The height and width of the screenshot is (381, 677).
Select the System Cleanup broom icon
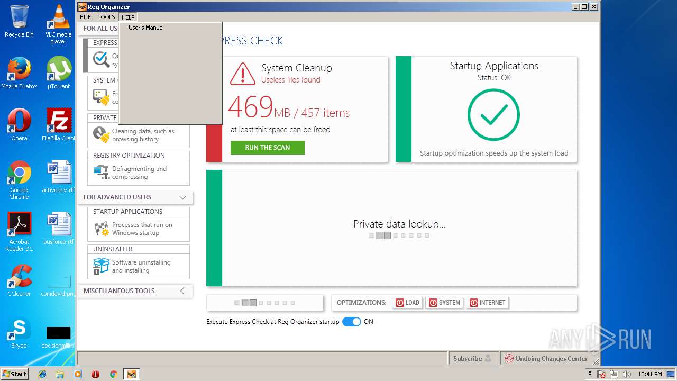[101, 97]
